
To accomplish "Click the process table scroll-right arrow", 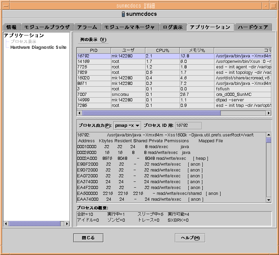I will pos(268,113).
